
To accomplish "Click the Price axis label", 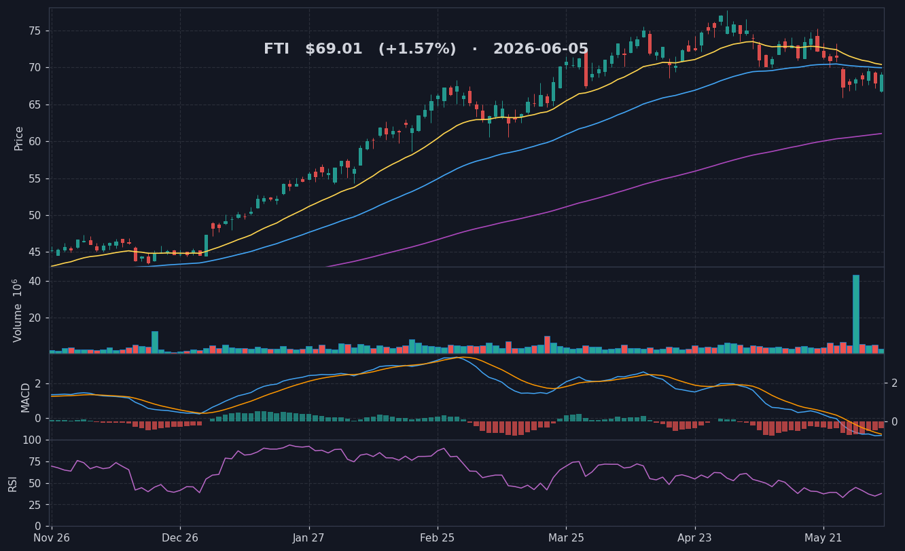I will click(19, 138).
